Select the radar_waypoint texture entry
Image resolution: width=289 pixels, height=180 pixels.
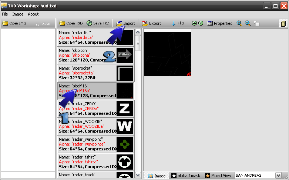point(96,144)
